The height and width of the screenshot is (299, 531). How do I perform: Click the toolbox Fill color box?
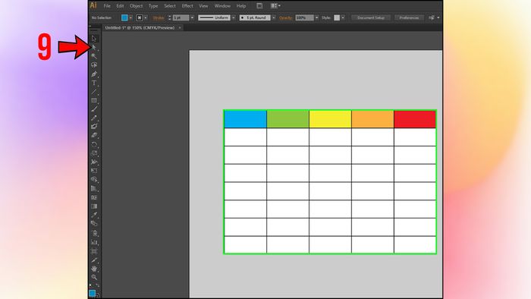tap(92, 293)
